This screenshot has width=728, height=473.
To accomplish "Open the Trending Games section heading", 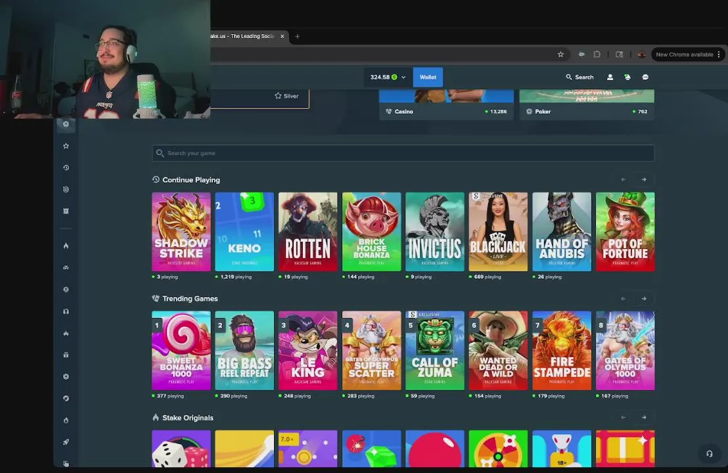I will pyautogui.click(x=190, y=298).
